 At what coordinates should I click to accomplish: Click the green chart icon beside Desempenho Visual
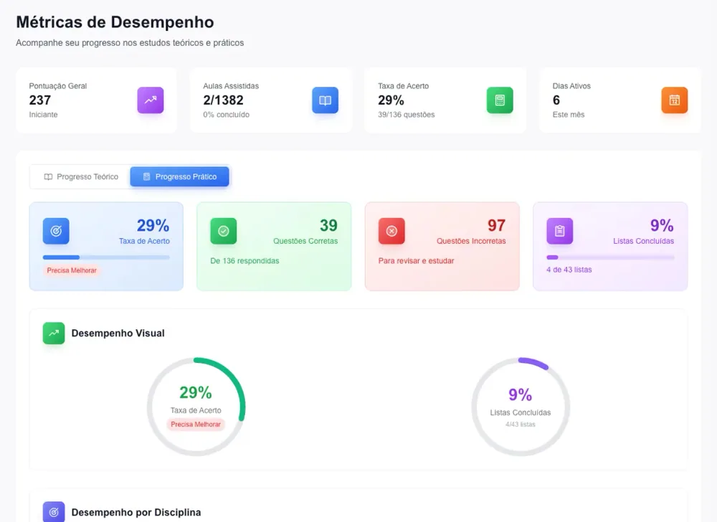point(54,333)
